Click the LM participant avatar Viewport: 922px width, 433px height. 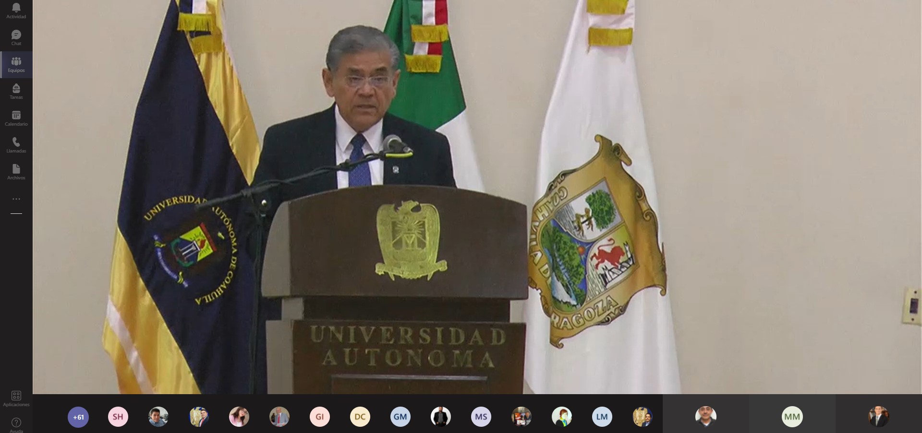602,417
